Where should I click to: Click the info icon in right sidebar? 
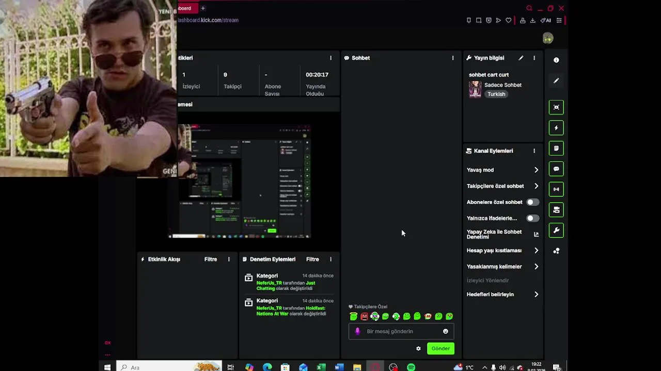[x=556, y=60]
